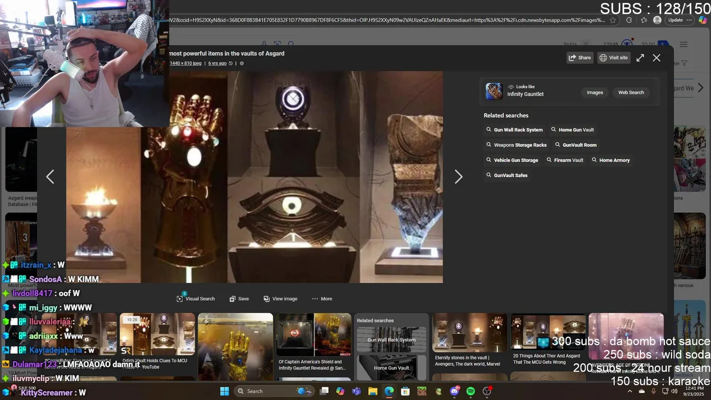
Task: Search related 'Firearm Vault'
Action: click(564, 160)
